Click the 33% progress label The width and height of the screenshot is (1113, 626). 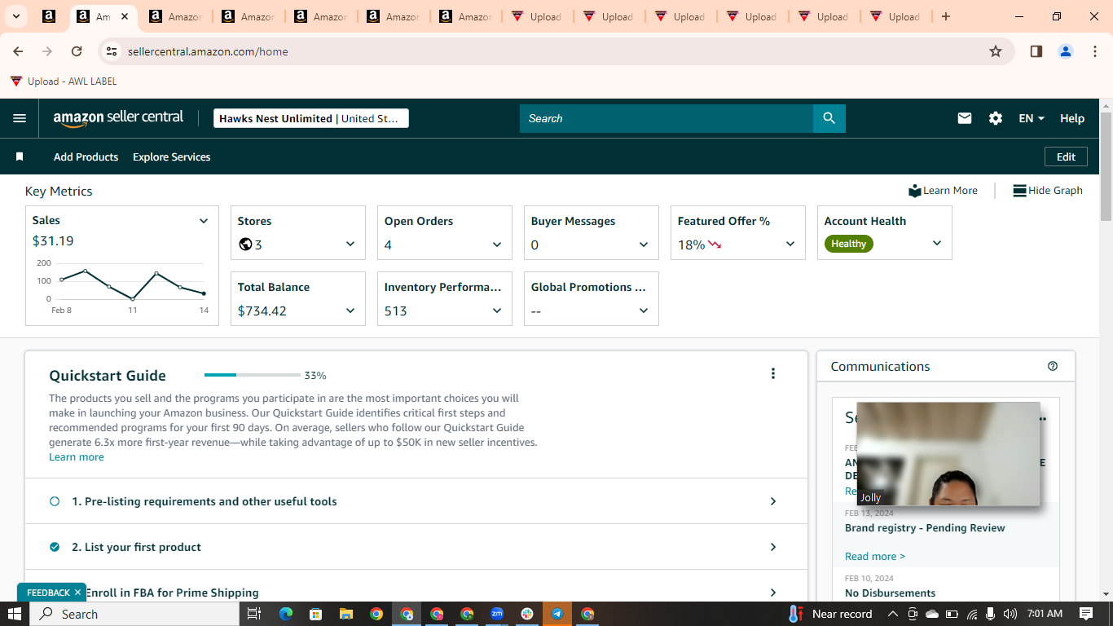[x=315, y=376]
